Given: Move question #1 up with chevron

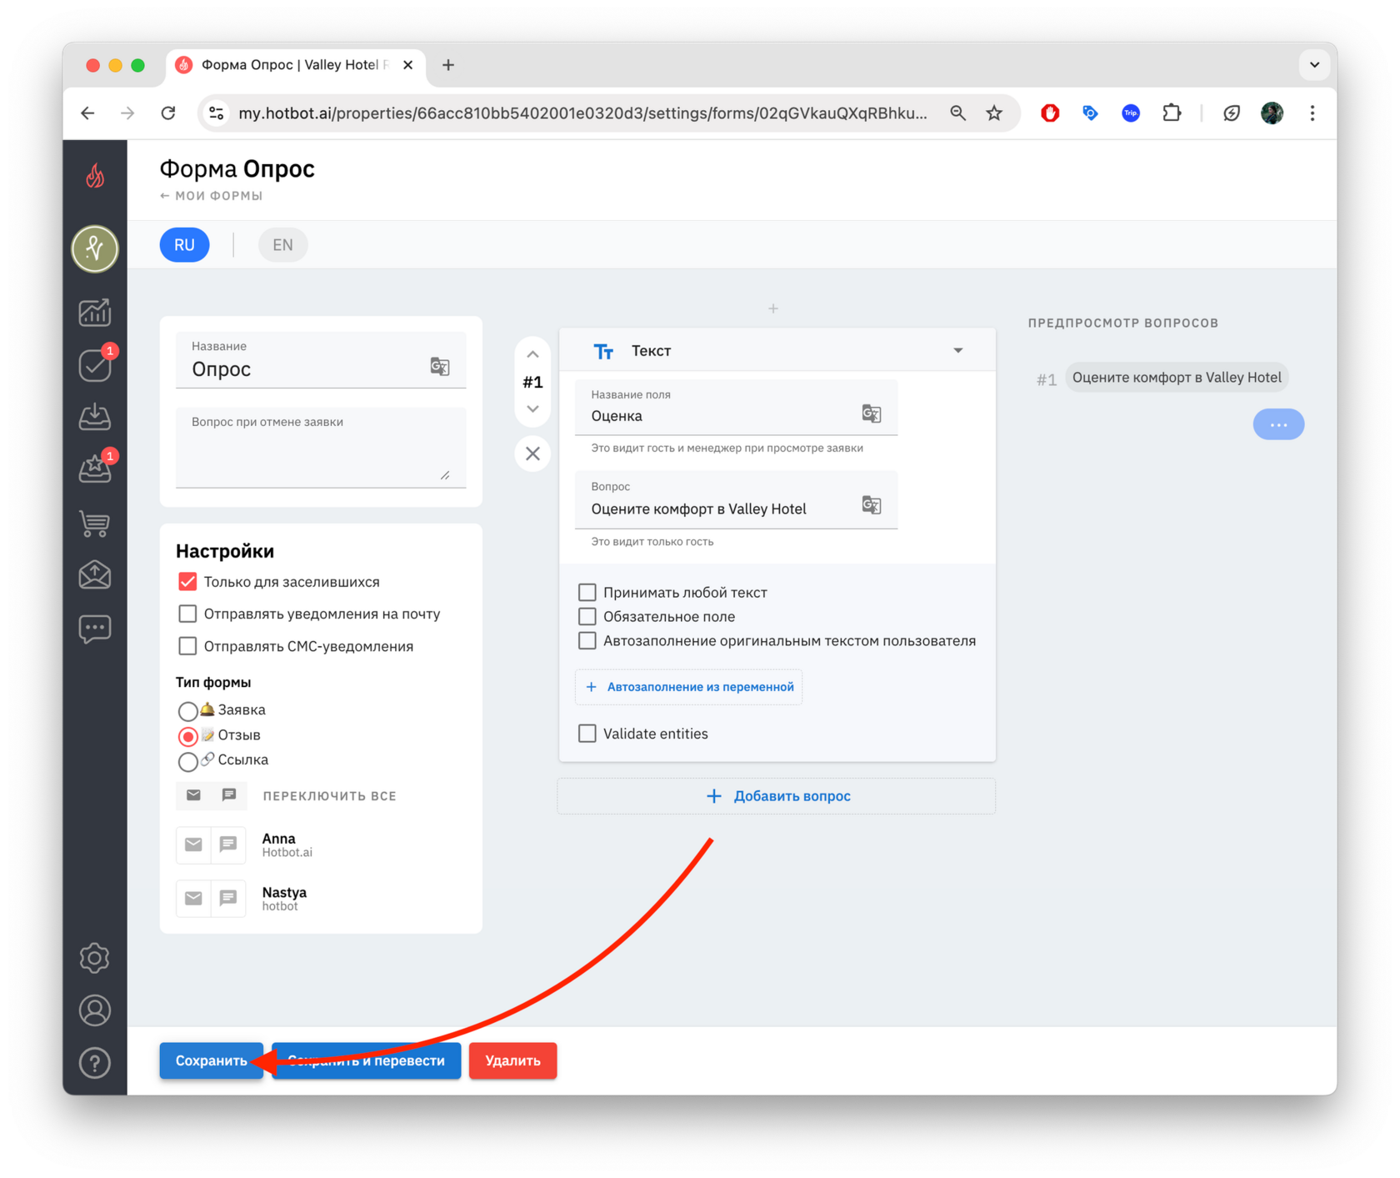Looking at the screenshot, I should (533, 354).
